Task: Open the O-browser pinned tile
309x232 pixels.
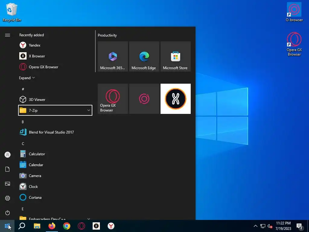Action: click(x=144, y=99)
